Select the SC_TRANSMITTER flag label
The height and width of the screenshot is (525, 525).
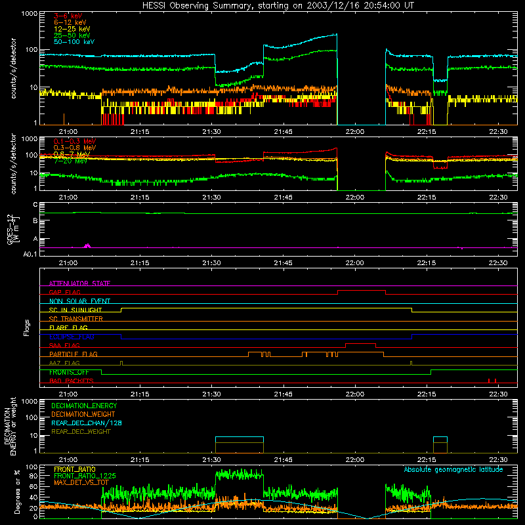pyautogui.click(x=76, y=318)
